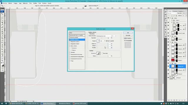
Task: Select Opciones de fusión entry
Action: [77, 35]
